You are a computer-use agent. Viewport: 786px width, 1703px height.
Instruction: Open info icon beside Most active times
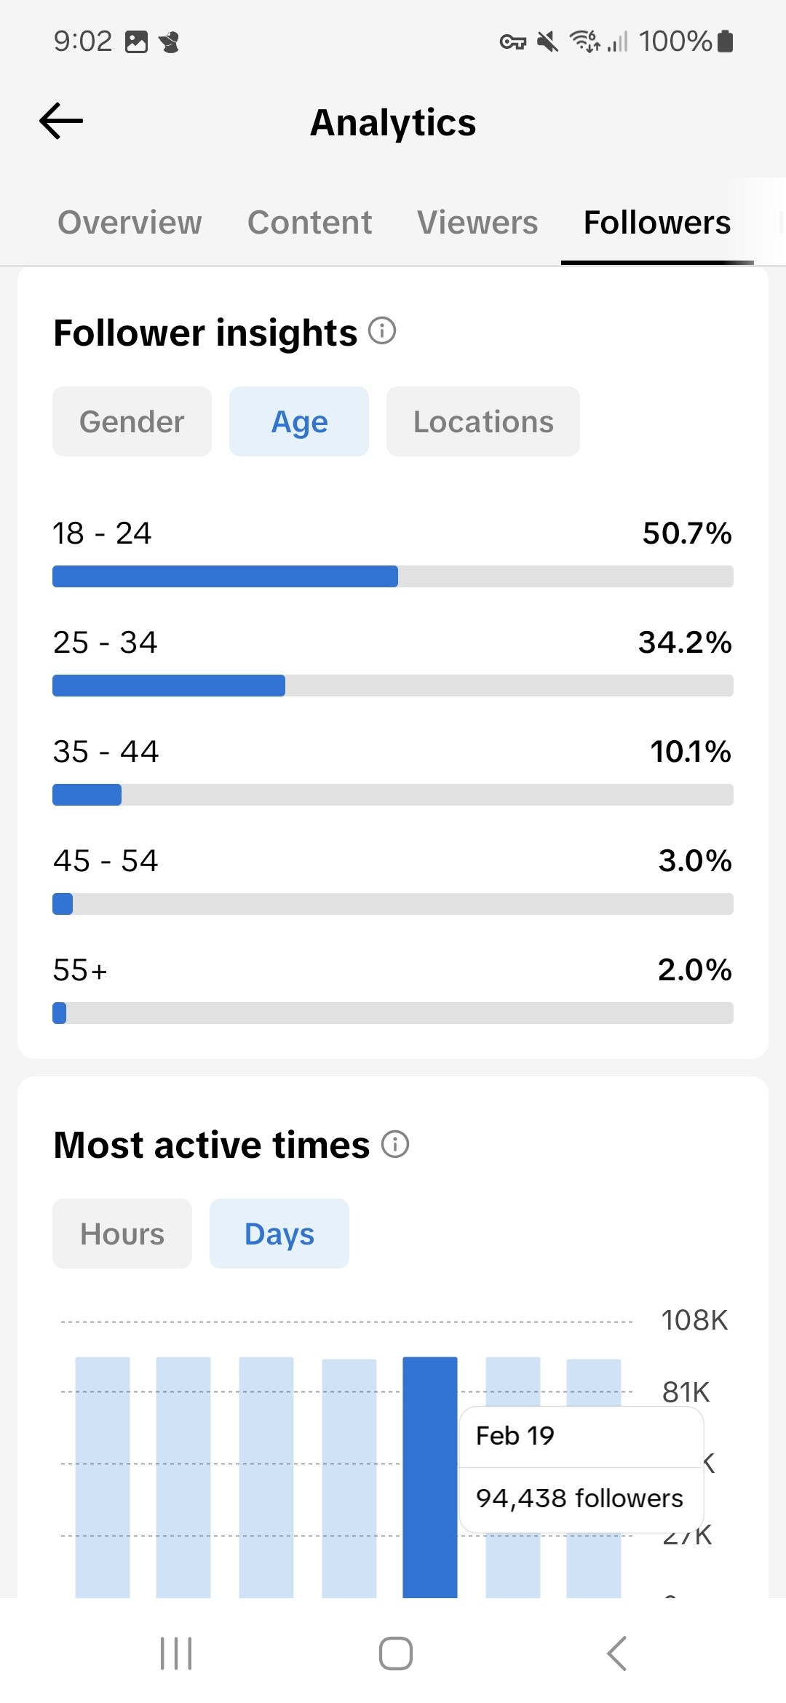pyautogui.click(x=395, y=1144)
